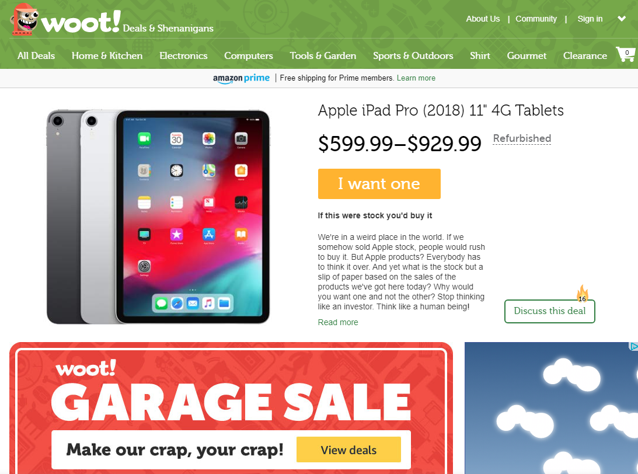The width and height of the screenshot is (638, 474).
Task: Open the Computers category
Action: click(249, 55)
